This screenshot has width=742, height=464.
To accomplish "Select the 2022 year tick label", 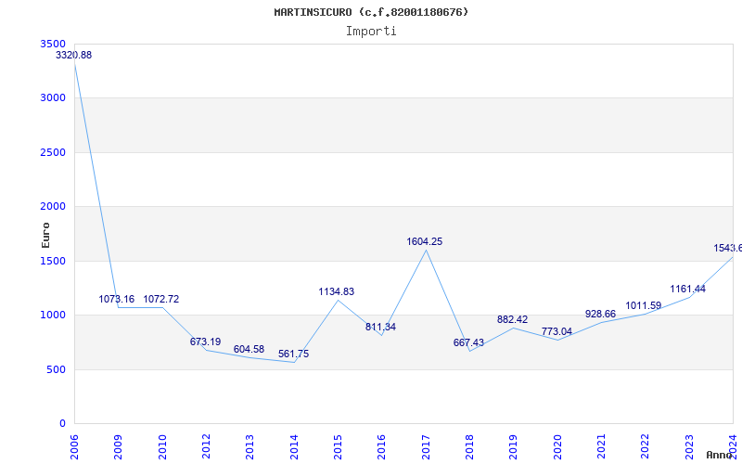I will click(646, 446).
